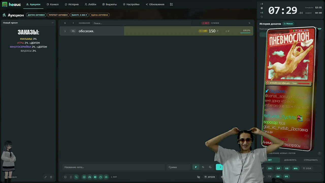The height and width of the screenshot is (183, 325).
Task: Click the Название лота input field
Action: (x=113, y=167)
